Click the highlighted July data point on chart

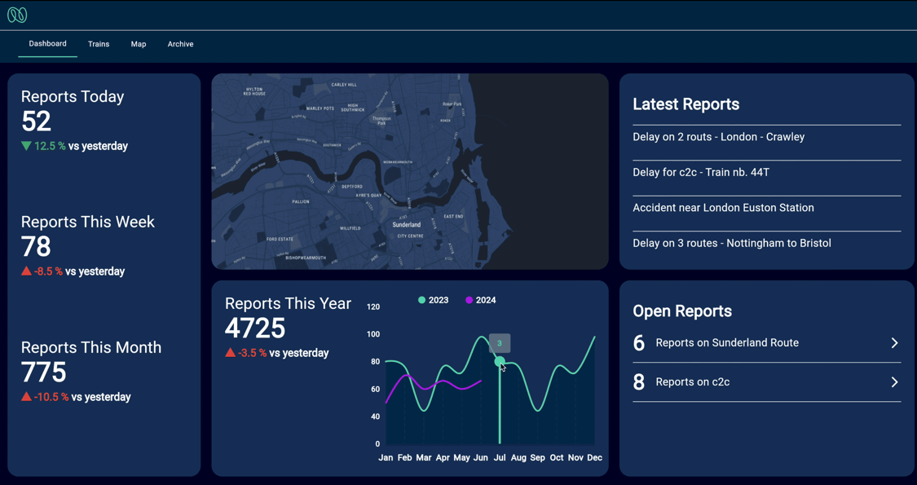pyautogui.click(x=500, y=361)
